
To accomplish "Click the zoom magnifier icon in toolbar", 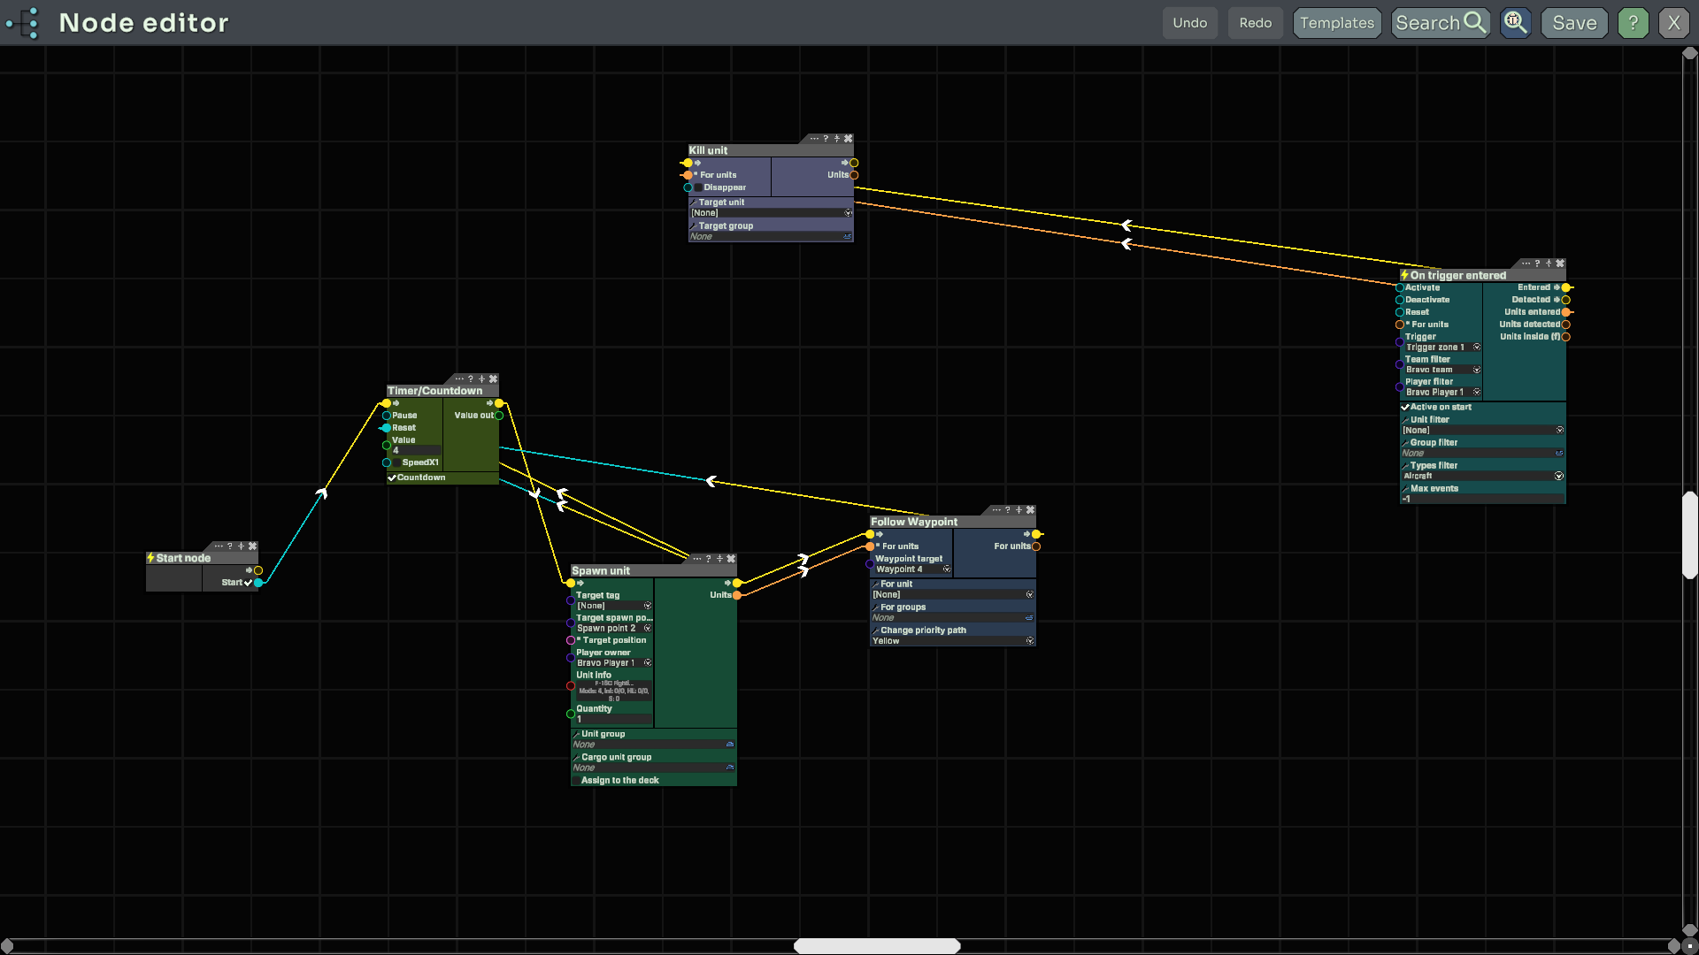I will (1515, 22).
